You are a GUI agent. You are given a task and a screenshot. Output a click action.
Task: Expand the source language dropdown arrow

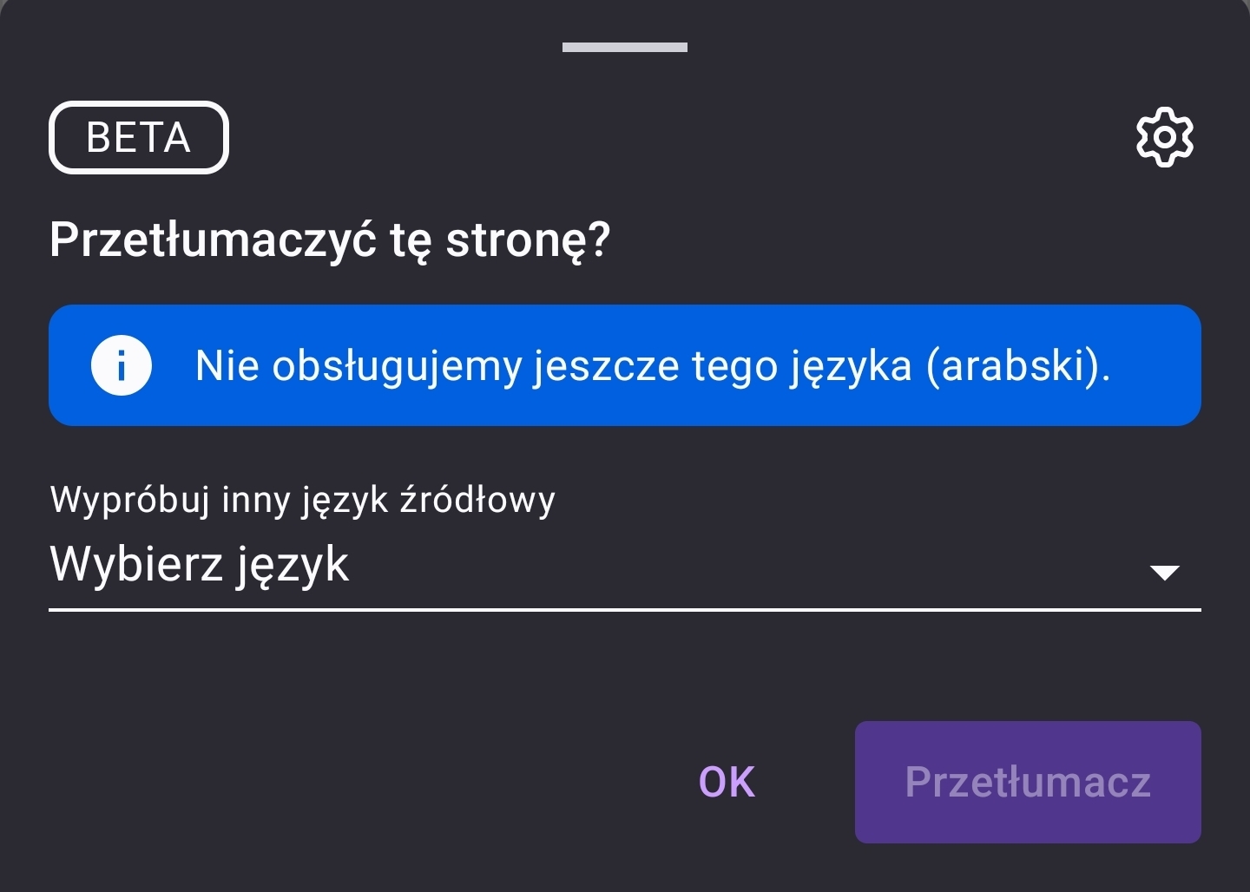(1163, 572)
